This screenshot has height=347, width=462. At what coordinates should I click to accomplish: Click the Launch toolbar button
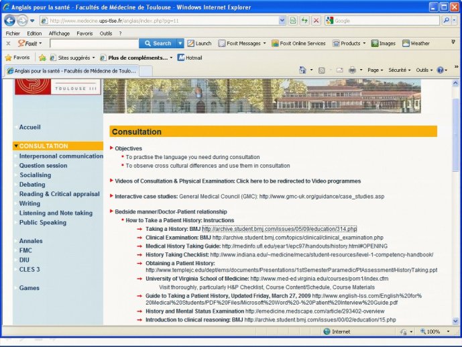coord(199,44)
